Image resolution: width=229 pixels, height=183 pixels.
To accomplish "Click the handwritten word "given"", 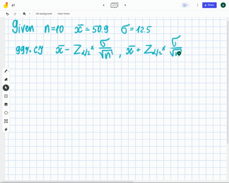I will [23, 27].
